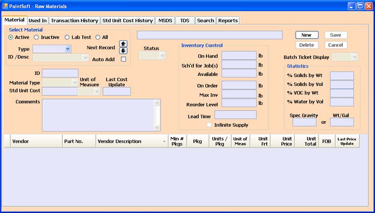Click the Std Unit Cost field
Image resolution: width=375 pixels, height=213 pixels.
60,91
